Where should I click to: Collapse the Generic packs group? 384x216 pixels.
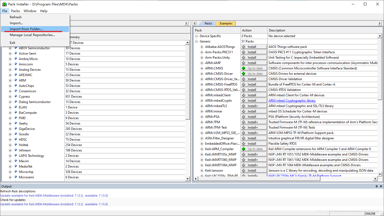[x=197, y=41]
